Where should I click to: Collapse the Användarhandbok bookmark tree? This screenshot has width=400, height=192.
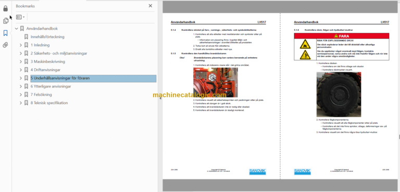click(17, 29)
